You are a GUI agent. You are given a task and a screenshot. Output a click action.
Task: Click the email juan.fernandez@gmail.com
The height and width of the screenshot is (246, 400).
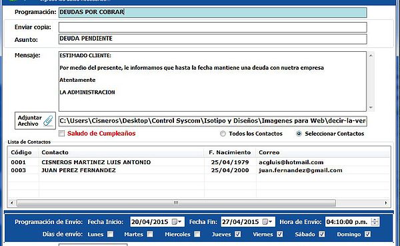point(301,170)
